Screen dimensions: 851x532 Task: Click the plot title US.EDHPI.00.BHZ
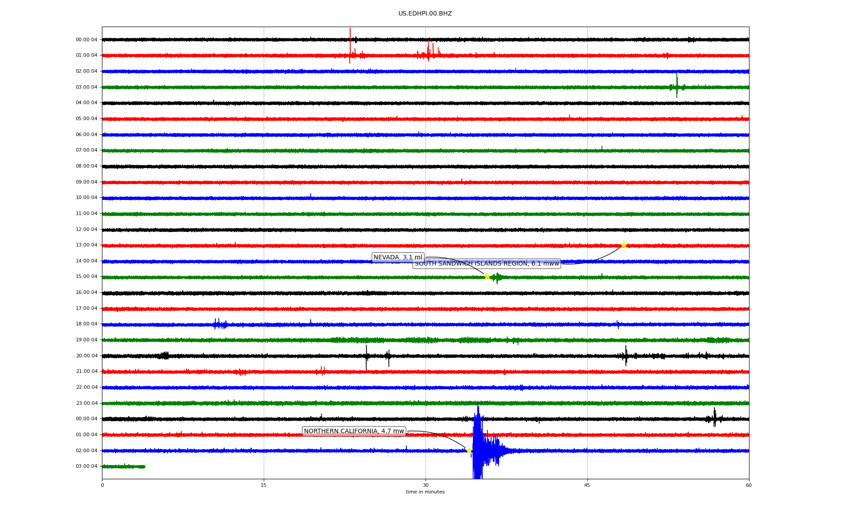[425, 14]
